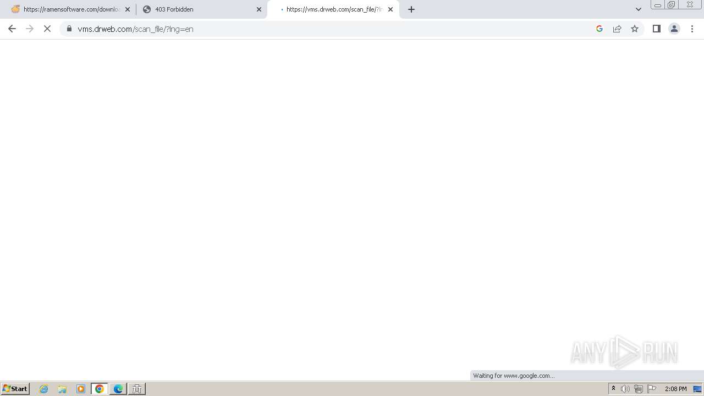Open a new browser tab

411,9
